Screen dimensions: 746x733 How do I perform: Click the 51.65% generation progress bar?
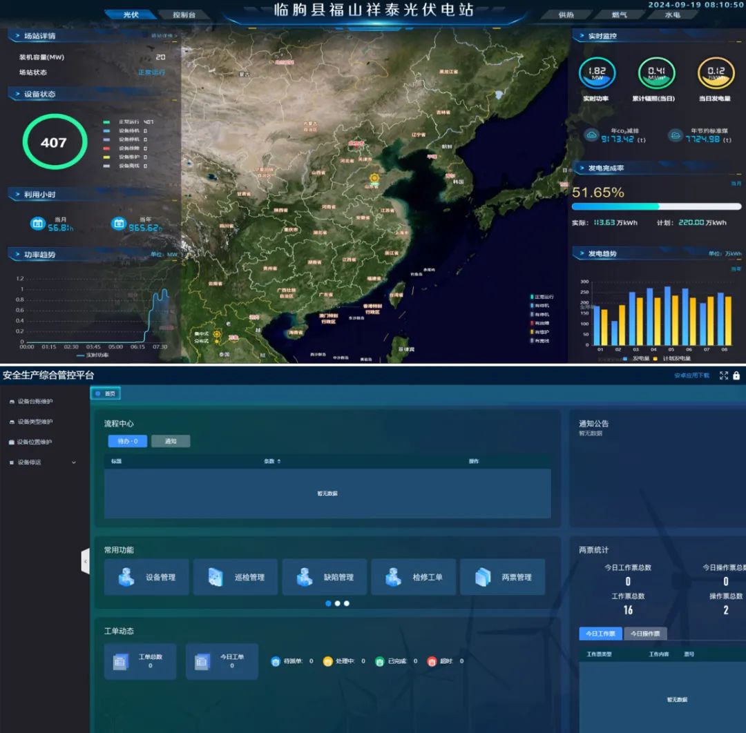tap(656, 206)
